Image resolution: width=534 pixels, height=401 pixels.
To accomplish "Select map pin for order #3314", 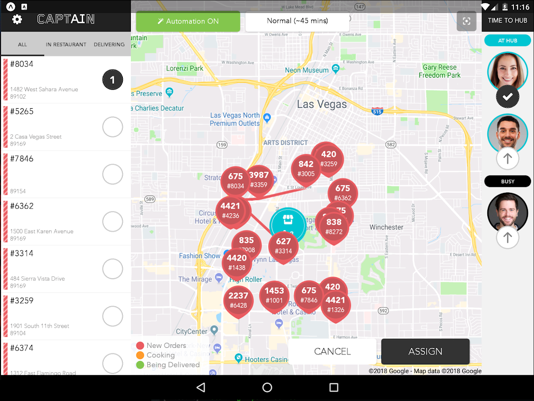I will [x=283, y=246].
